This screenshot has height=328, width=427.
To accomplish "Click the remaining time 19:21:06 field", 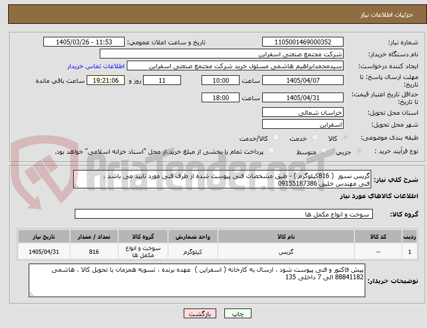I will click(x=106, y=81).
